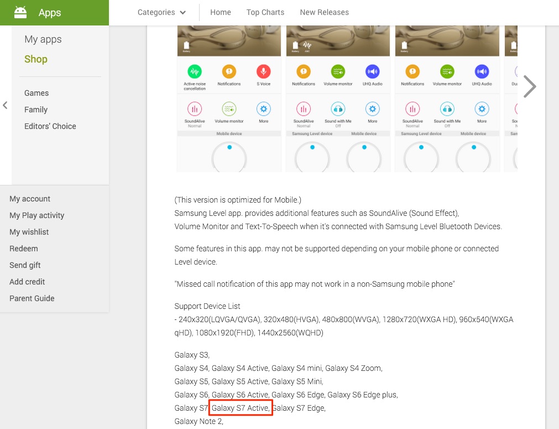Select Shop in the sidebar
Image resolution: width=559 pixels, height=429 pixels.
[36, 59]
